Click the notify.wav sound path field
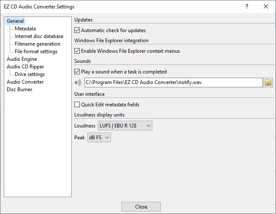Viewport: 276px width, 214px height. click(173, 82)
